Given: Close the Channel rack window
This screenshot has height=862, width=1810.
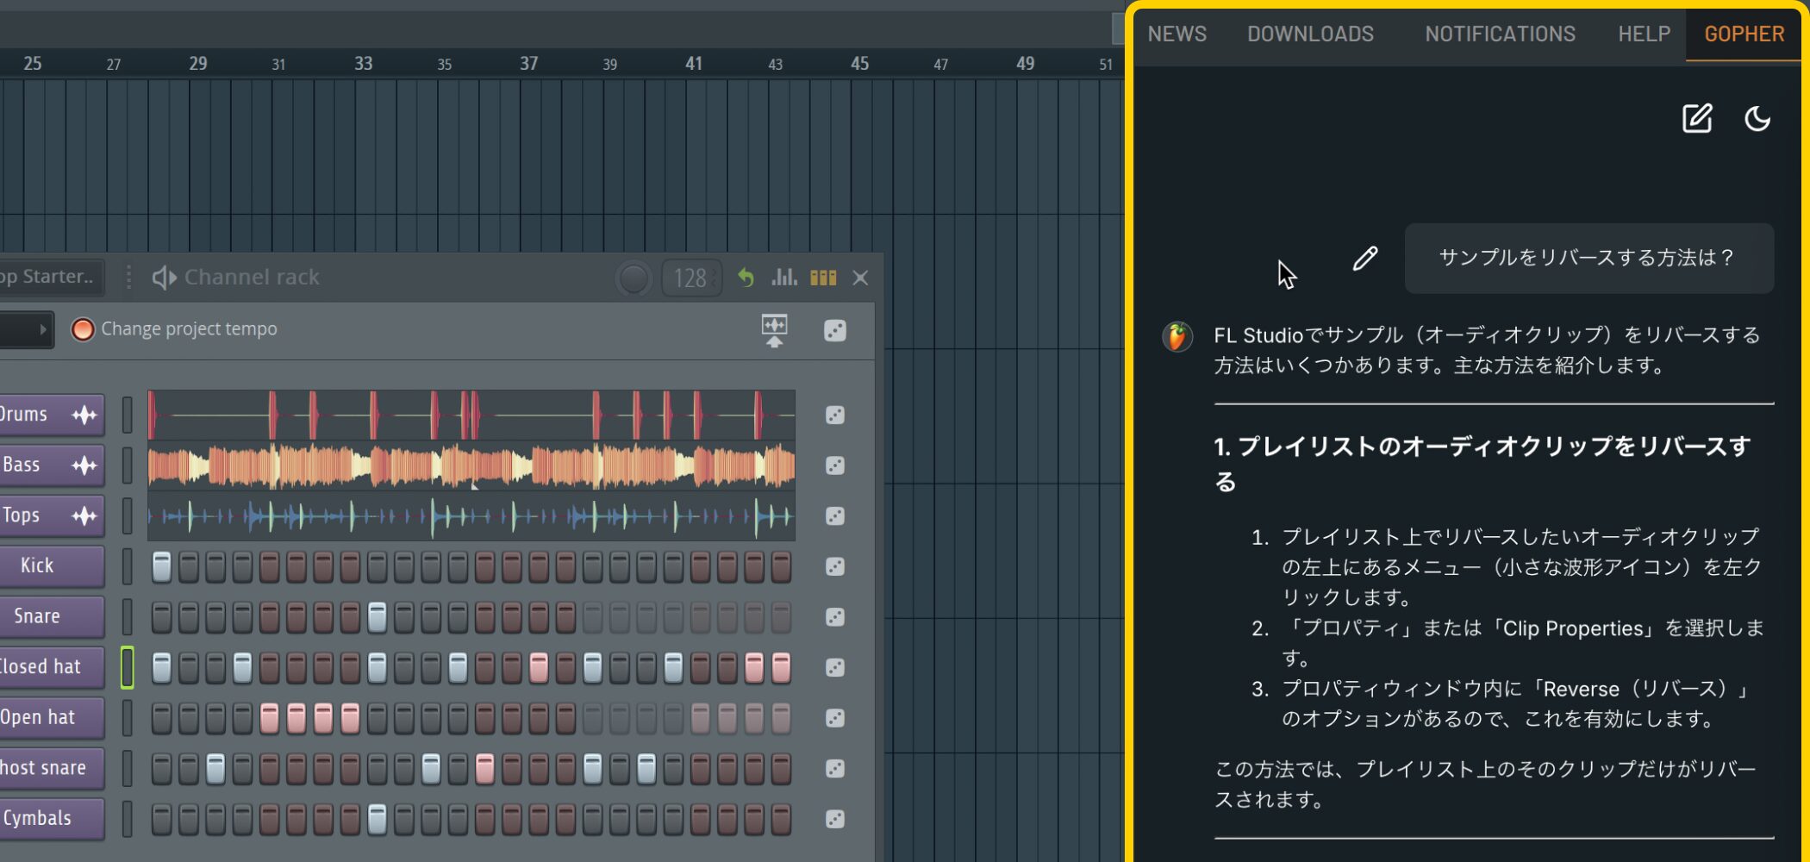Looking at the screenshot, I should click(860, 278).
